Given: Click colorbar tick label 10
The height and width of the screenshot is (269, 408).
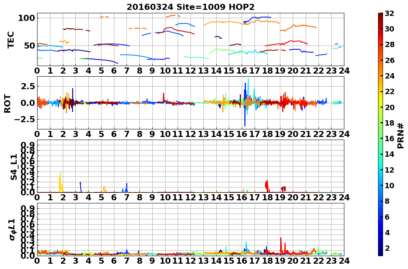Looking at the screenshot, I should (389, 185).
